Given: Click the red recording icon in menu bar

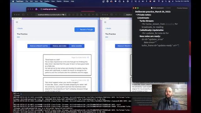Looking at the screenshot, I should click(x=150, y=1).
